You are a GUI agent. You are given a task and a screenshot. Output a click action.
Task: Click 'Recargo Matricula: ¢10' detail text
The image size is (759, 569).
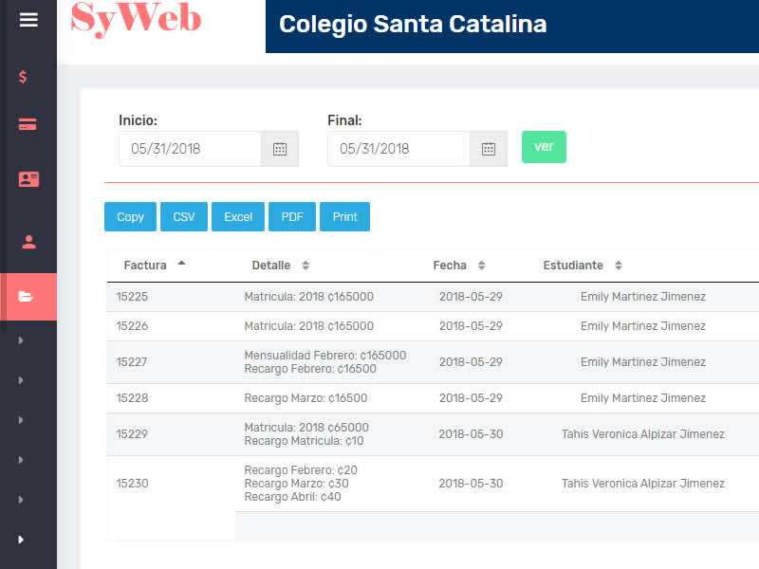pyautogui.click(x=304, y=441)
